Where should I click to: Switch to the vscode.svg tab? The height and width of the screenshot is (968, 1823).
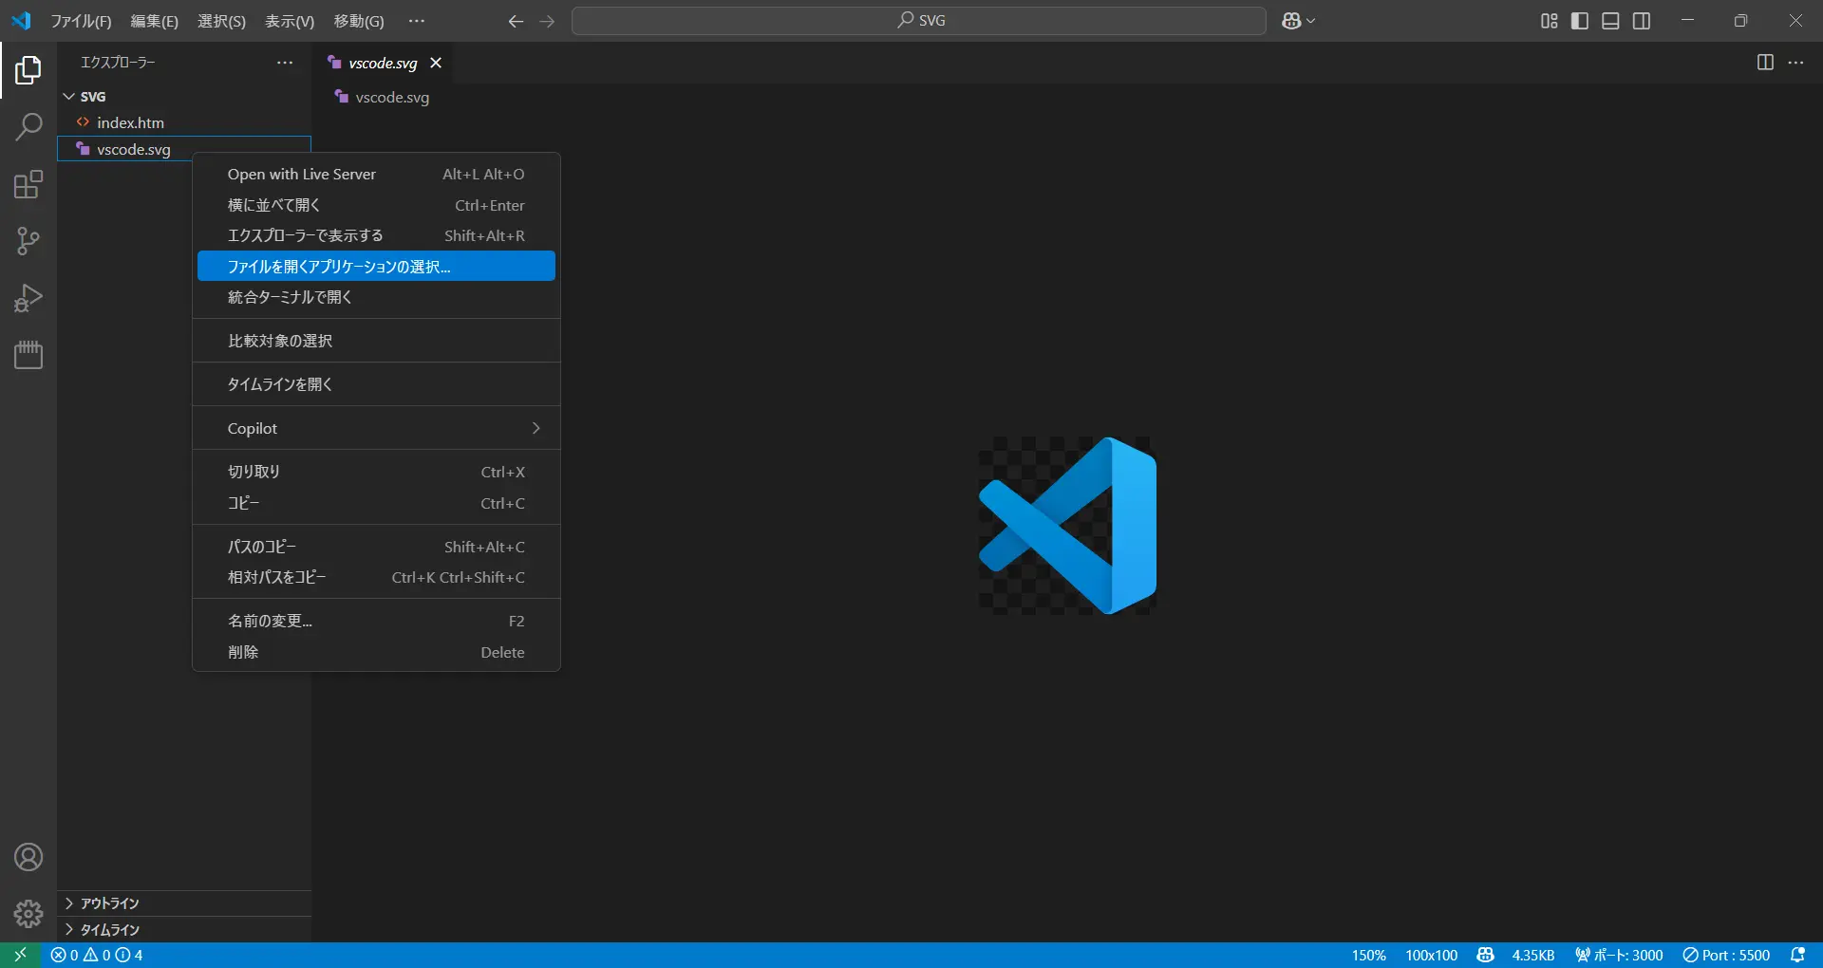(x=383, y=63)
